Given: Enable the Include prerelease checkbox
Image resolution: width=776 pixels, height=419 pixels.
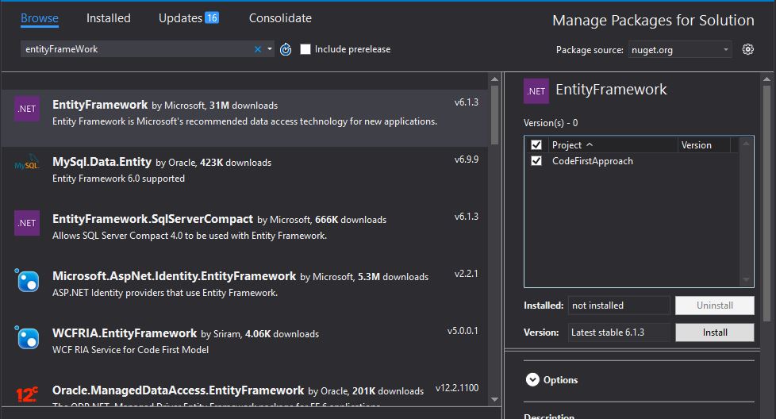Looking at the screenshot, I should 305,49.
